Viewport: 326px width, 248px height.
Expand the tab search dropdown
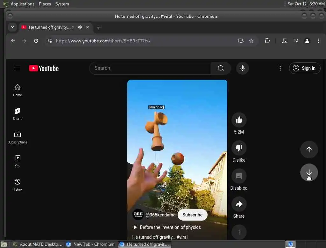coord(12,27)
